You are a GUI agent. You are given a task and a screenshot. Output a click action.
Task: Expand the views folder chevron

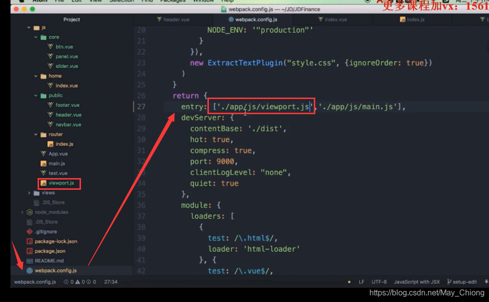[29, 193]
